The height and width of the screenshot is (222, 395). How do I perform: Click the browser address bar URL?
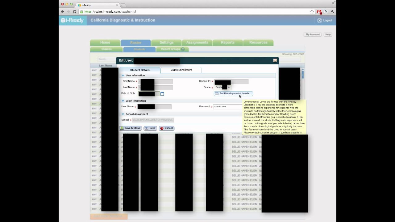pyautogui.click(x=110, y=12)
